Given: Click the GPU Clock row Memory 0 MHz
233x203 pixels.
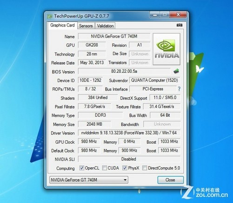Looking at the screenshot, I should click(129, 141).
